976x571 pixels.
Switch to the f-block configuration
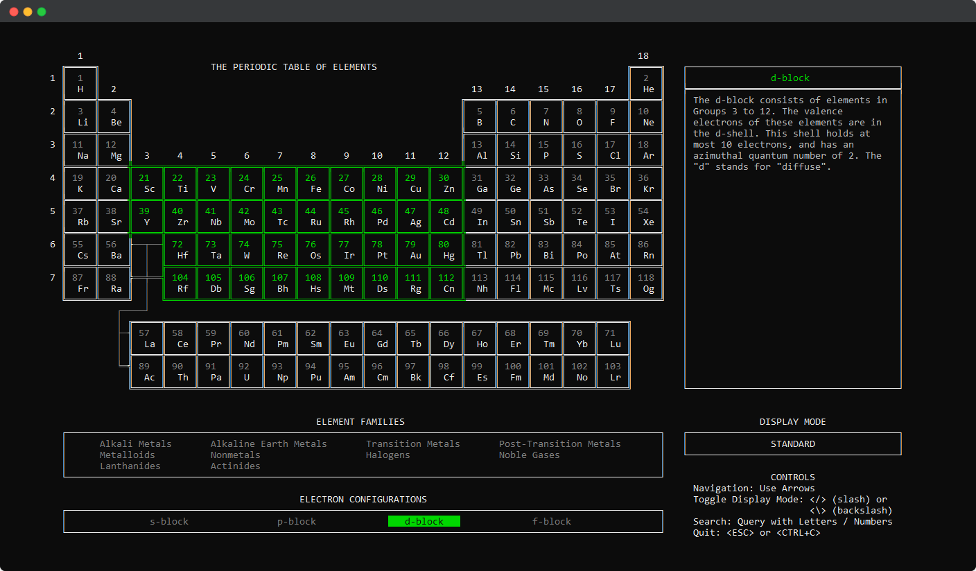point(552,521)
